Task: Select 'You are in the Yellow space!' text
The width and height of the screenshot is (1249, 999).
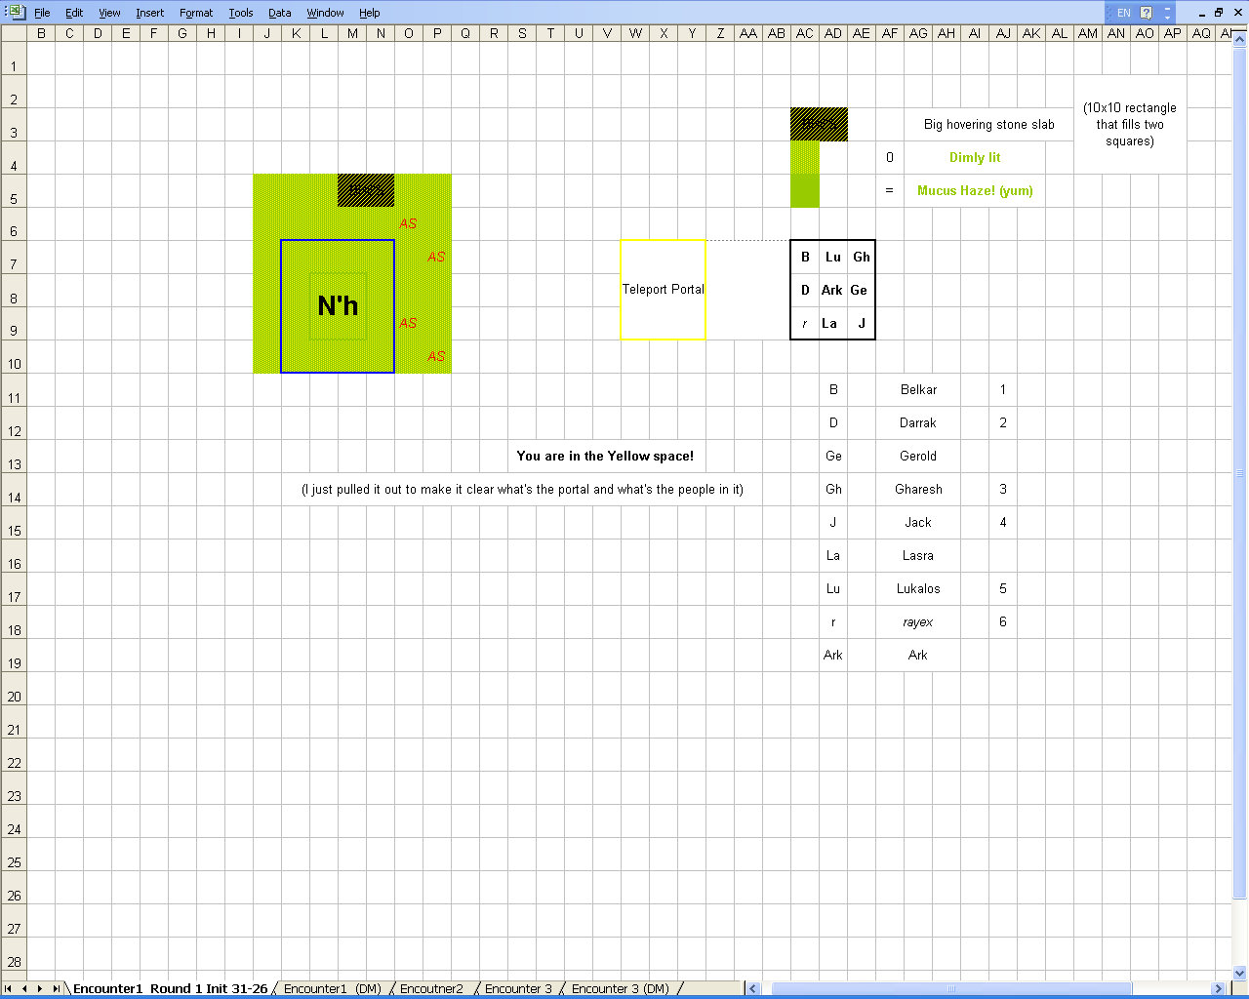Action: point(605,456)
